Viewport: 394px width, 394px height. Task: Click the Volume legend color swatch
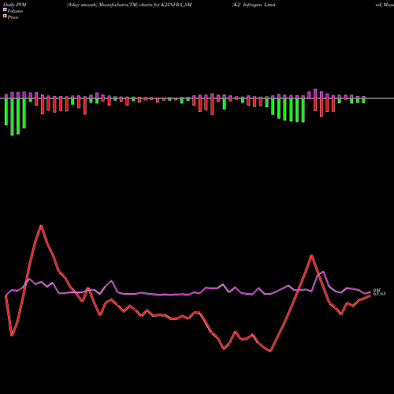click(x=5, y=9)
